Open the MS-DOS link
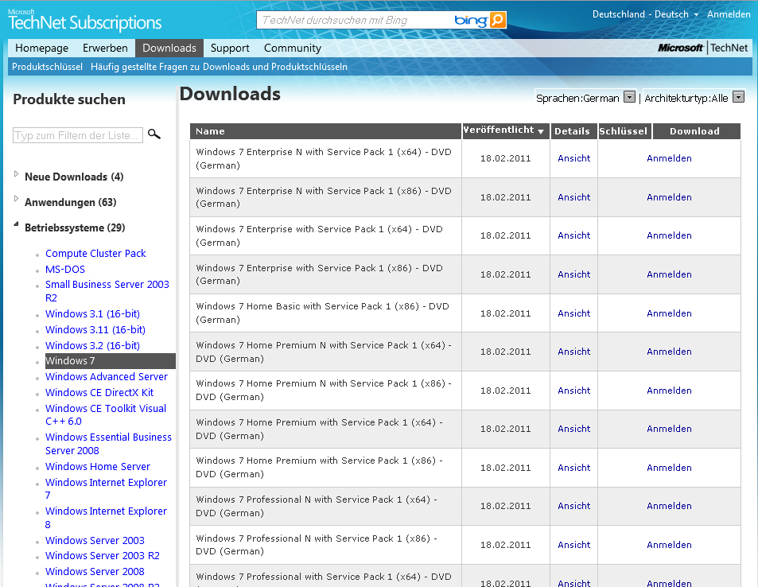This screenshot has height=587, width=758. click(x=65, y=270)
